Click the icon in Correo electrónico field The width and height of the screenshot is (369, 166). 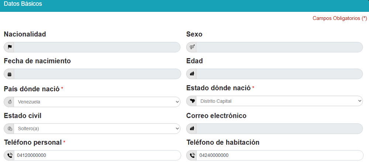(192, 128)
